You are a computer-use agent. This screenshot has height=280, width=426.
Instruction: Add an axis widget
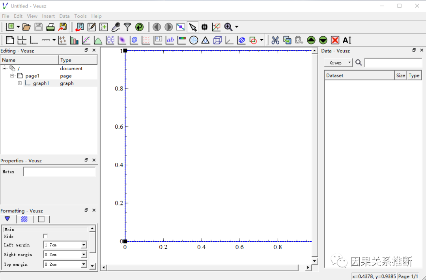coord(46,40)
